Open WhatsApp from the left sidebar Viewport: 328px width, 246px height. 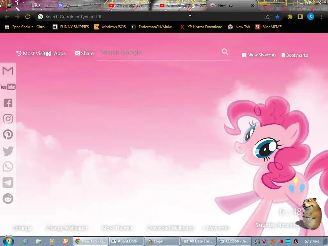point(8,167)
